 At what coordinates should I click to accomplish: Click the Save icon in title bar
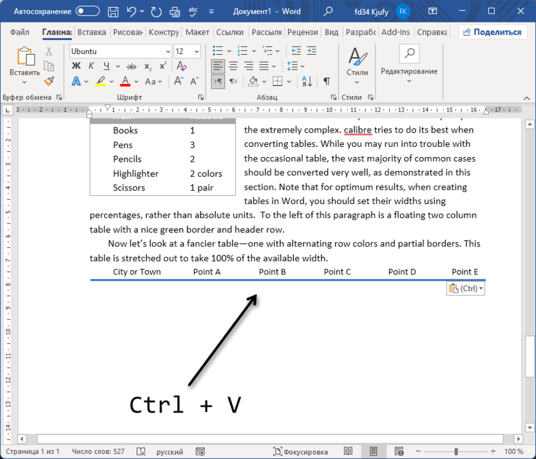(x=113, y=11)
